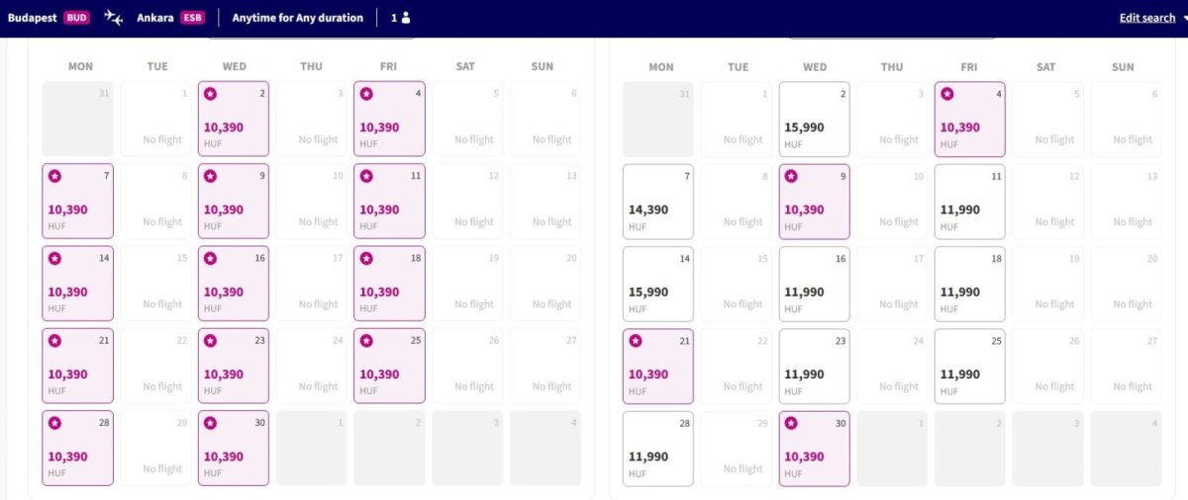
Task: Click star icon on outbound Monday 7
Action: pos(54,176)
